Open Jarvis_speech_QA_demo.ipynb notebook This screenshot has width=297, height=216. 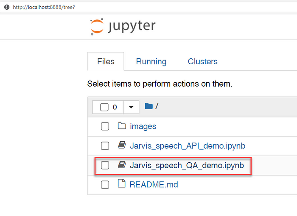(187, 166)
